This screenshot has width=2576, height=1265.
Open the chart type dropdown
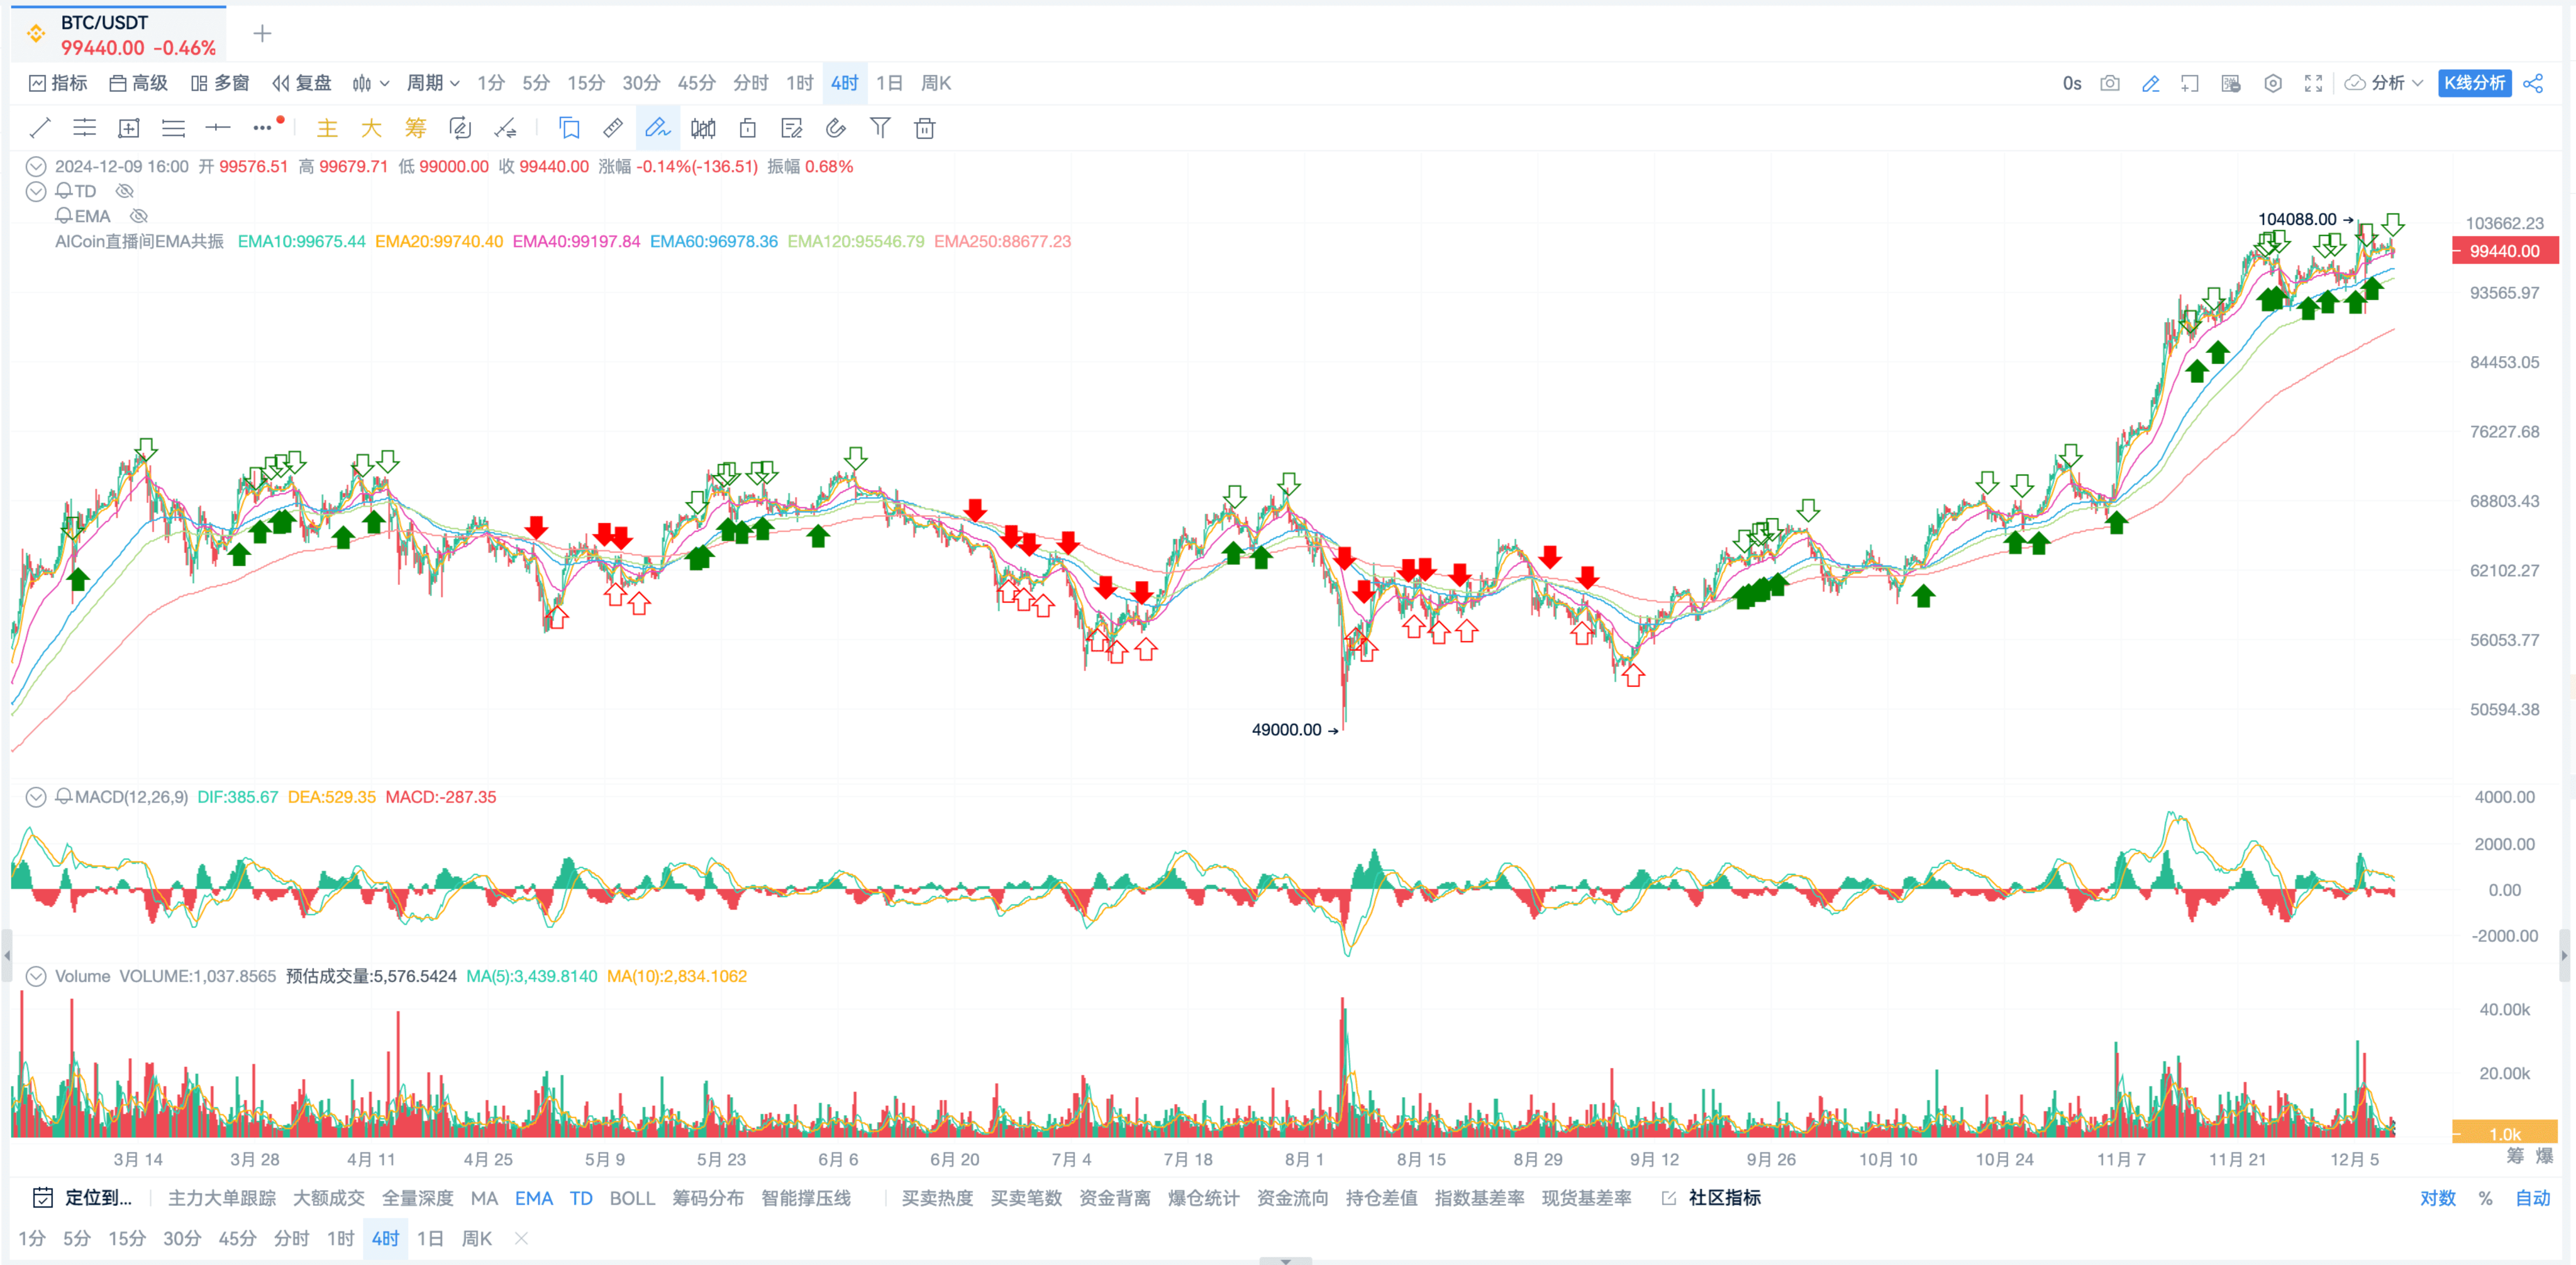[x=370, y=83]
